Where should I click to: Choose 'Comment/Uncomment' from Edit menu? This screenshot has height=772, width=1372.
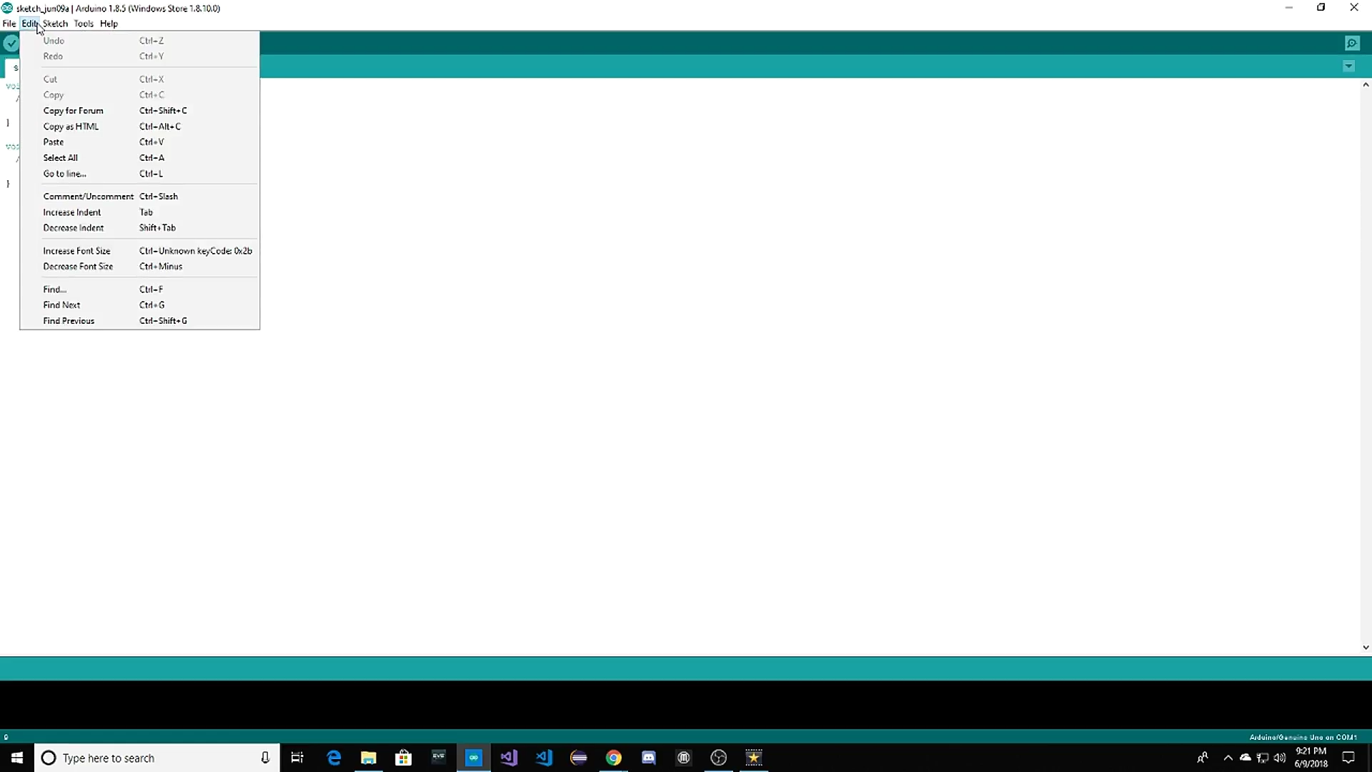[88, 197]
